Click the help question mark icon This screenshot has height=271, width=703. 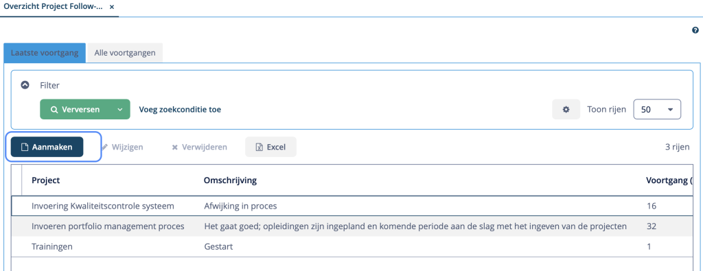click(695, 30)
